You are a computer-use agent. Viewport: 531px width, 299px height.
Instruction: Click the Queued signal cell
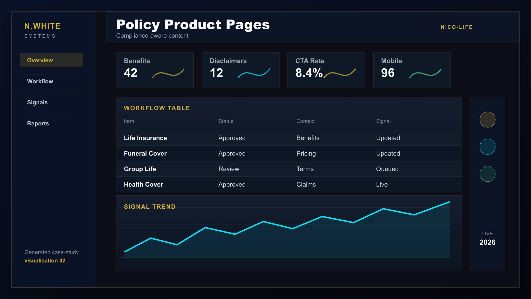(x=387, y=169)
